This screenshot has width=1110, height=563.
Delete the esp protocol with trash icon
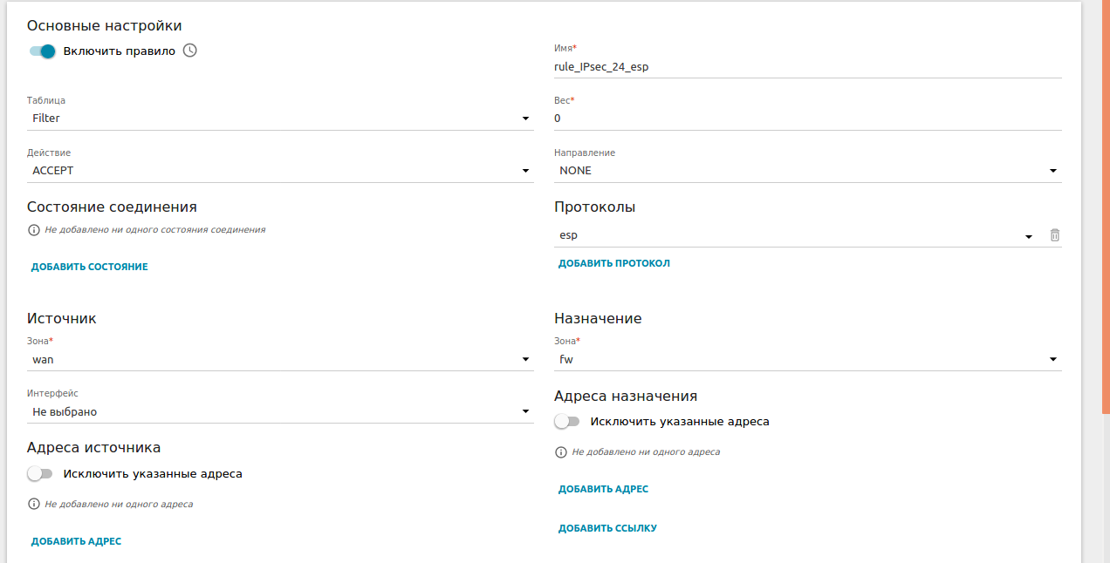[x=1054, y=235]
